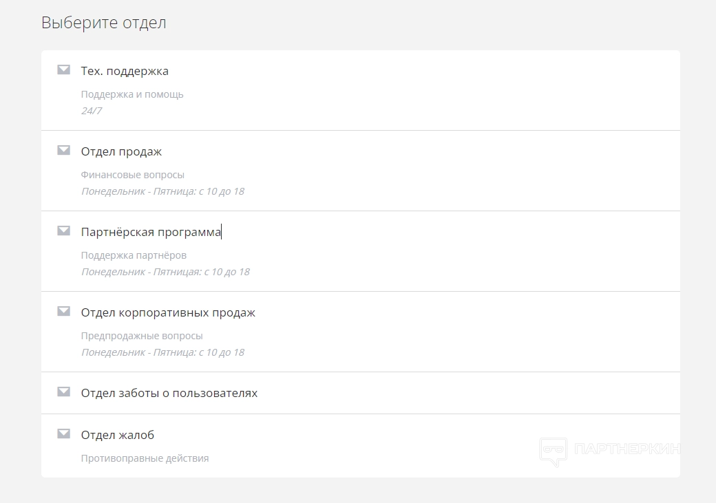This screenshot has width=716, height=503.
Task: Select Отдел корпоративных продаж title
Action: point(168,312)
